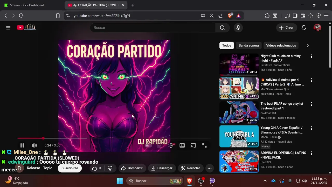Open The best FNAF songs playlist title
The width and height of the screenshot is (332, 187).
pos(282,106)
